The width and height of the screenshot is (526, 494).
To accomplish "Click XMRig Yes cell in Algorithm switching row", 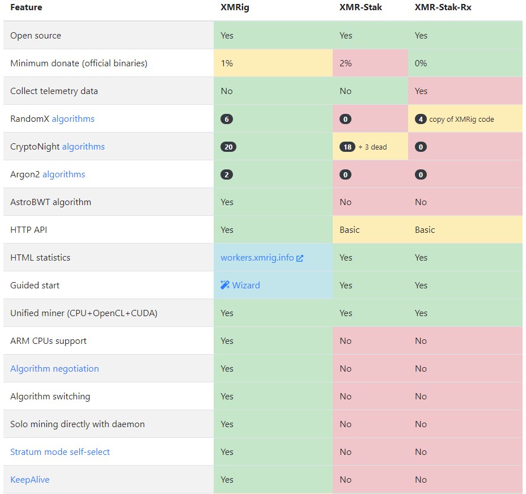I will (273, 397).
